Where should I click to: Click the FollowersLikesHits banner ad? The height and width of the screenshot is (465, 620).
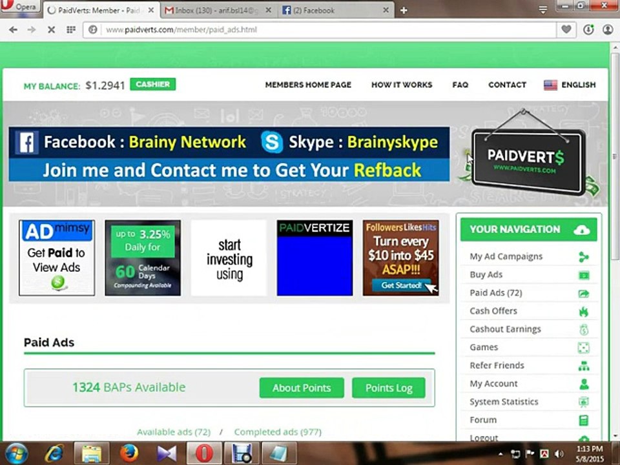pyautogui.click(x=401, y=258)
